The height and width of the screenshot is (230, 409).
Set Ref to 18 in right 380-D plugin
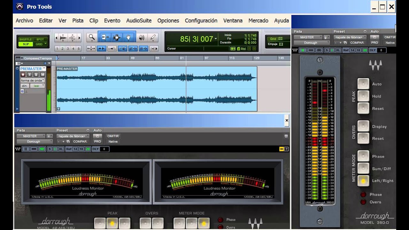(358, 50)
